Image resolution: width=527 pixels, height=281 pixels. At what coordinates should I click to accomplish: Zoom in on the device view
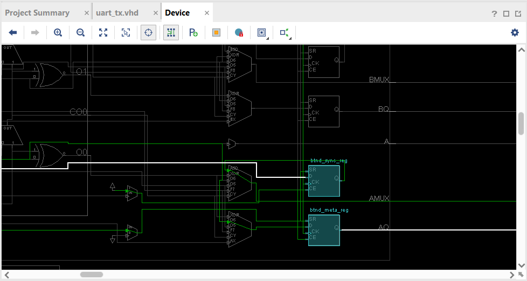pos(58,33)
